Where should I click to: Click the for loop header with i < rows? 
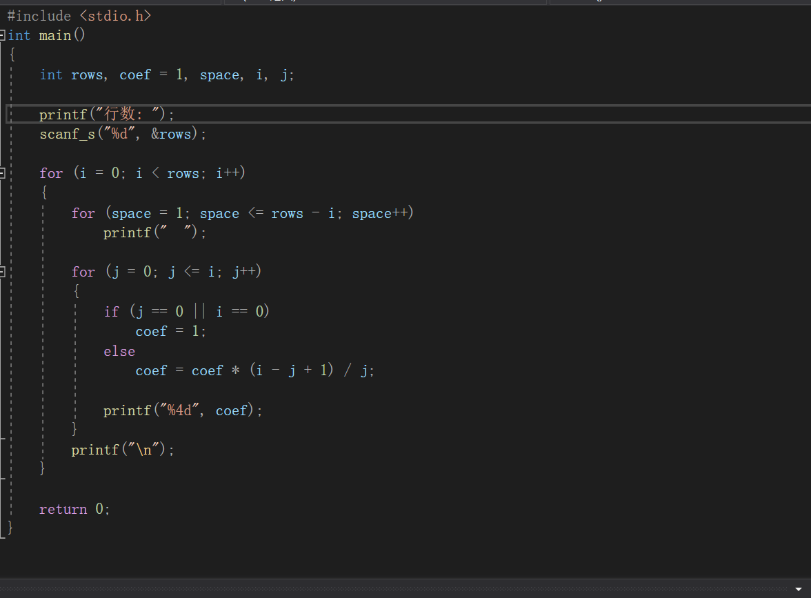pos(142,173)
